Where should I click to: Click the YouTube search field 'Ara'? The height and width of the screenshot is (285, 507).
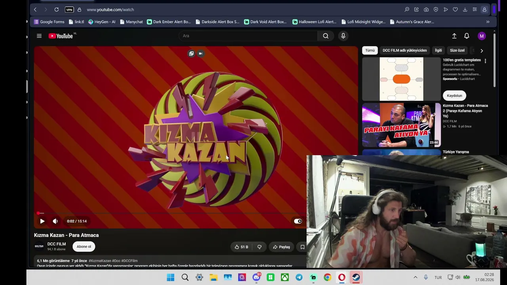click(x=248, y=36)
